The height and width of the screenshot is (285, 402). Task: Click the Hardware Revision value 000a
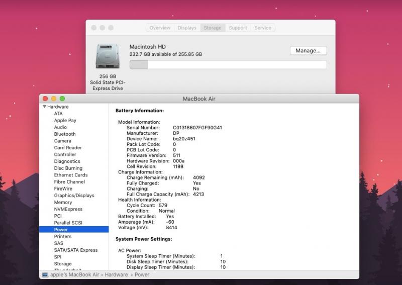click(179, 161)
